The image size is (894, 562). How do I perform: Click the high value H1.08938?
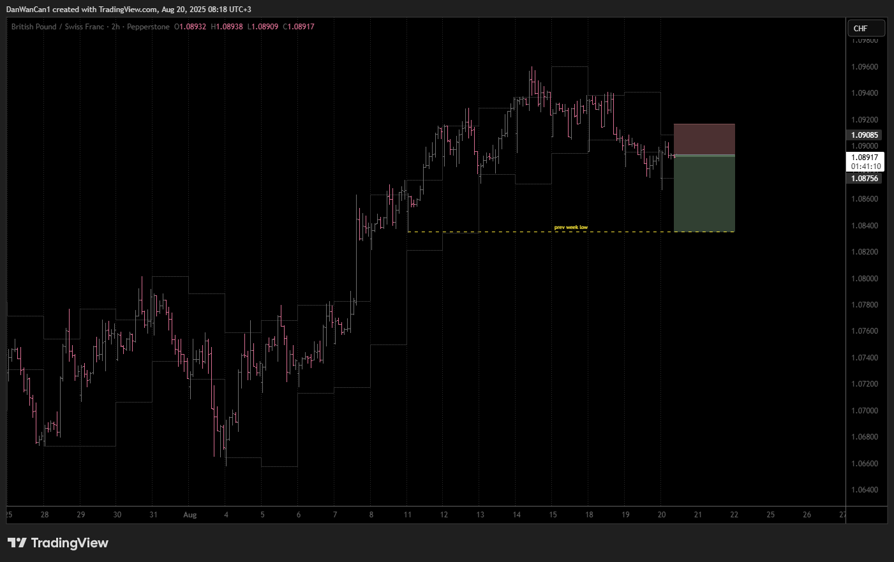click(x=227, y=27)
